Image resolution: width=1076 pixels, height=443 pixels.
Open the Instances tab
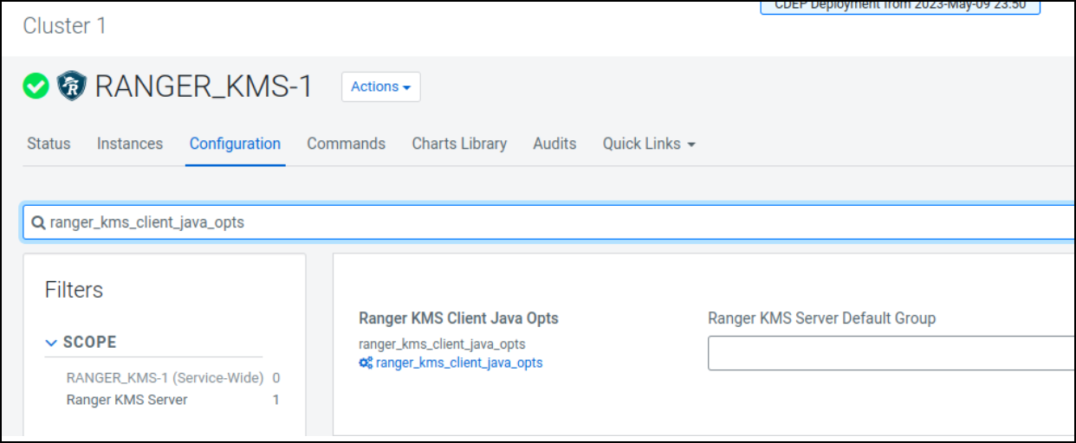[130, 144]
